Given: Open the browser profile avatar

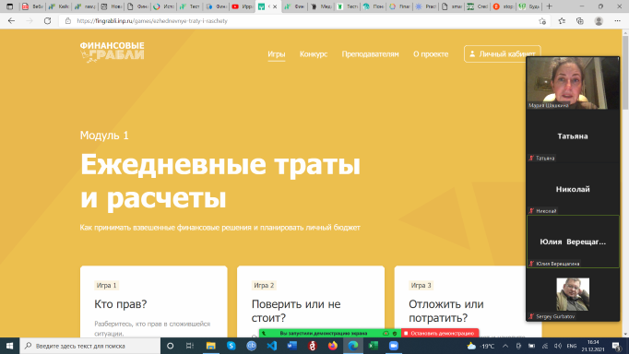Looking at the screenshot, I should click(x=599, y=21).
